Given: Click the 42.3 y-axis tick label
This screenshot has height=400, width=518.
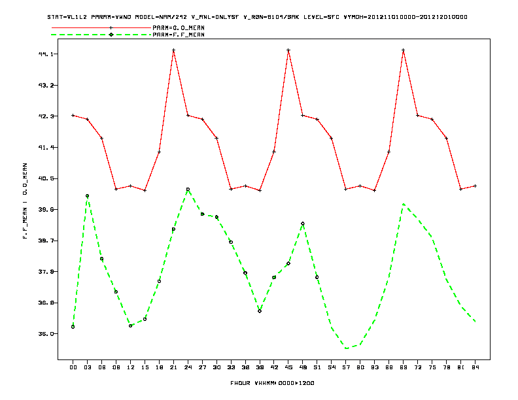Looking at the screenshot, I should click(46, 116).
